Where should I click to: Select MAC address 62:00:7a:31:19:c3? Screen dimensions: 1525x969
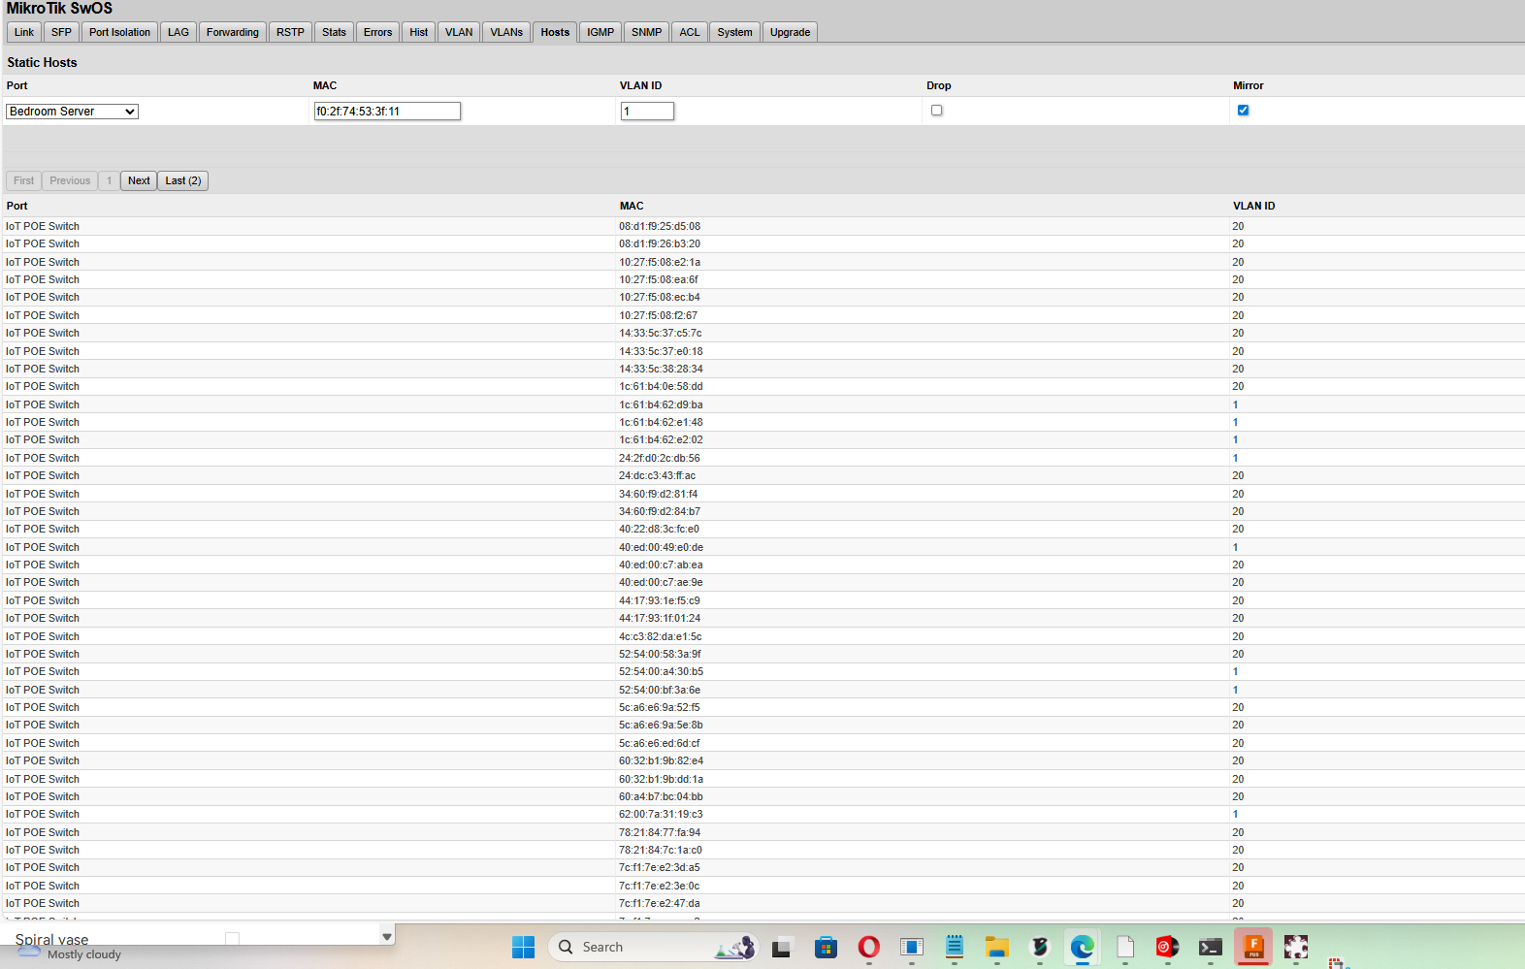click(x=661, y=814)
